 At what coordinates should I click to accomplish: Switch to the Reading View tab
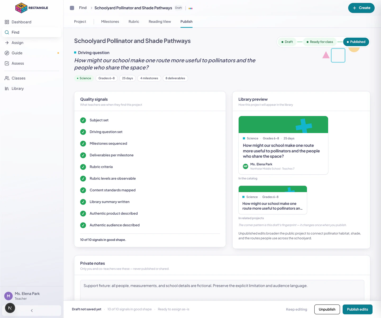160,22
